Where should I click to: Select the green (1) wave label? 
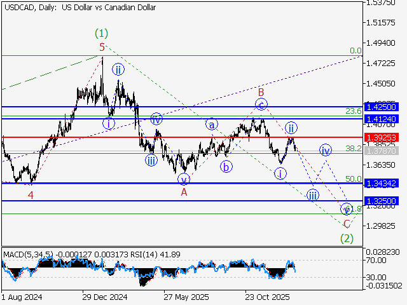101,33
